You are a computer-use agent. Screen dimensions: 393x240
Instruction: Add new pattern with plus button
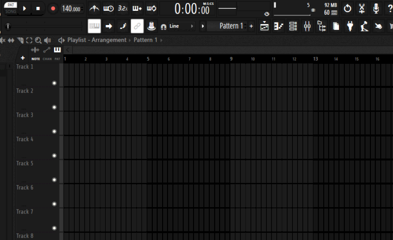point(251,26)
